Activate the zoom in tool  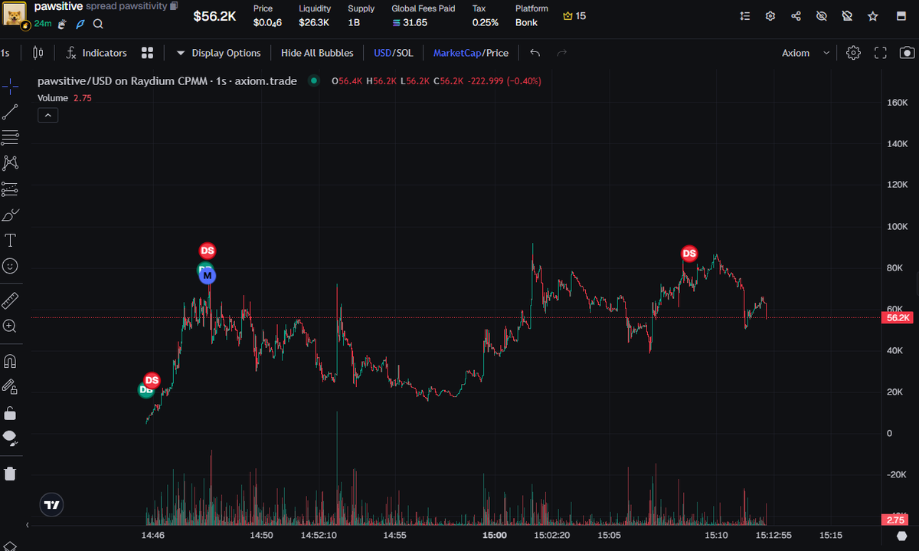click(x=11, y=326)
